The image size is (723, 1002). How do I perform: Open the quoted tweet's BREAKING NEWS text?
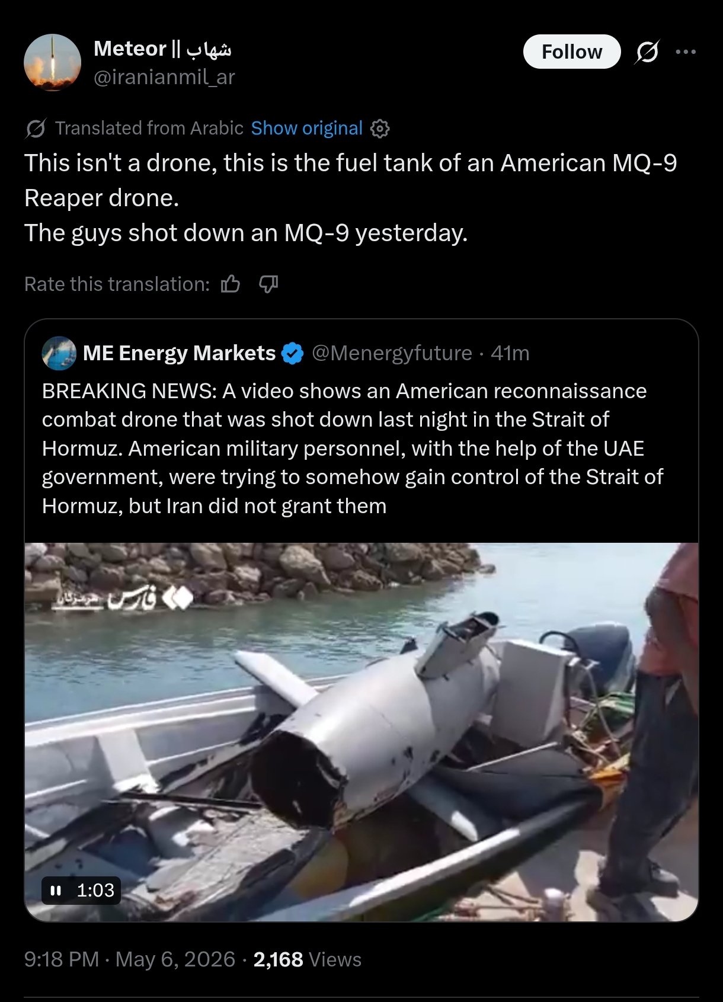tap(353, 449)
